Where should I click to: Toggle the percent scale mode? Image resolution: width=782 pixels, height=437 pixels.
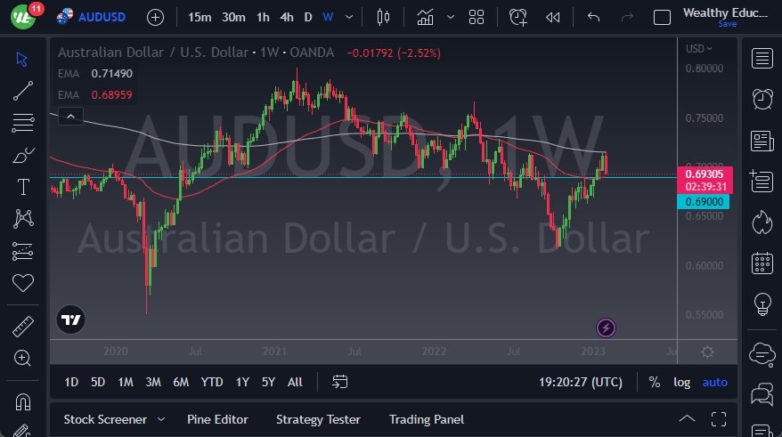point(655,382)
